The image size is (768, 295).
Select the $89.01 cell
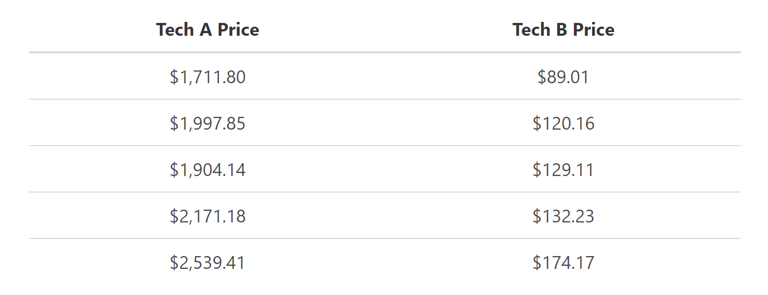[x=563, y=77]
